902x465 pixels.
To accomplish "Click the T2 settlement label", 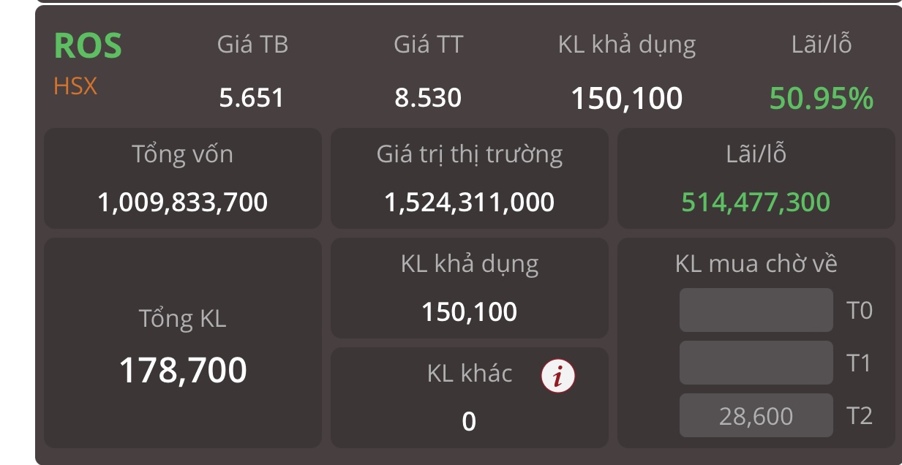I will [x=860, y=416].
